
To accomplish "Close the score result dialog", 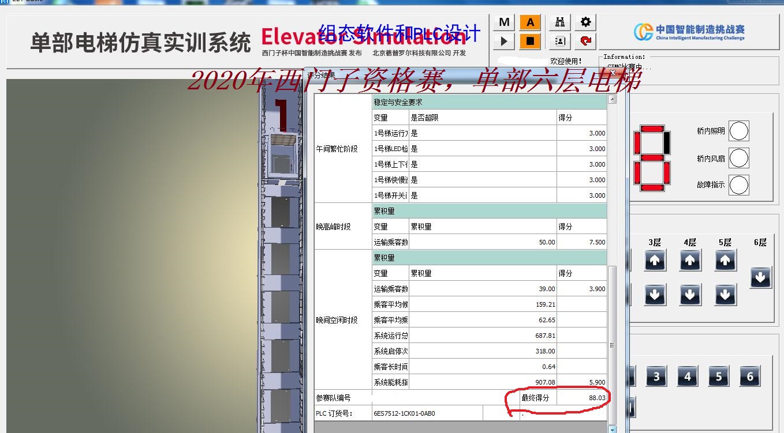I will coord(613,73).
